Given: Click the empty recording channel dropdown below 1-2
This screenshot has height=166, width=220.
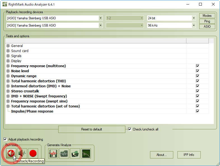Looking at the screenshot, I should 125,25.
